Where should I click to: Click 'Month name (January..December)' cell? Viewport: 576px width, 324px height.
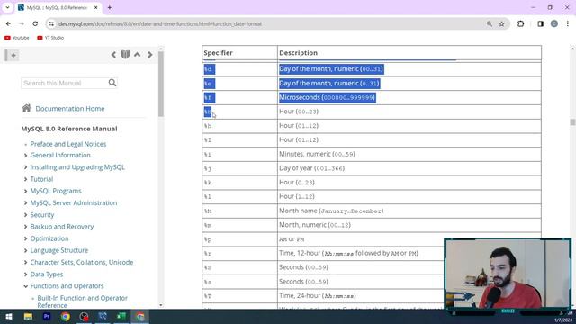coord(409,211)
